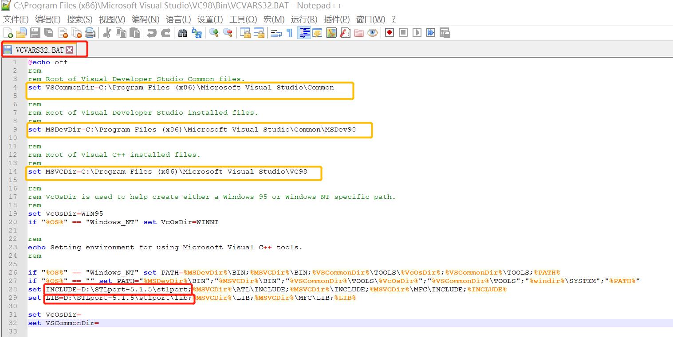This screenshot has height=337, width=673.
Task: Open the Function List panel icon
Action: click(345, 33)
